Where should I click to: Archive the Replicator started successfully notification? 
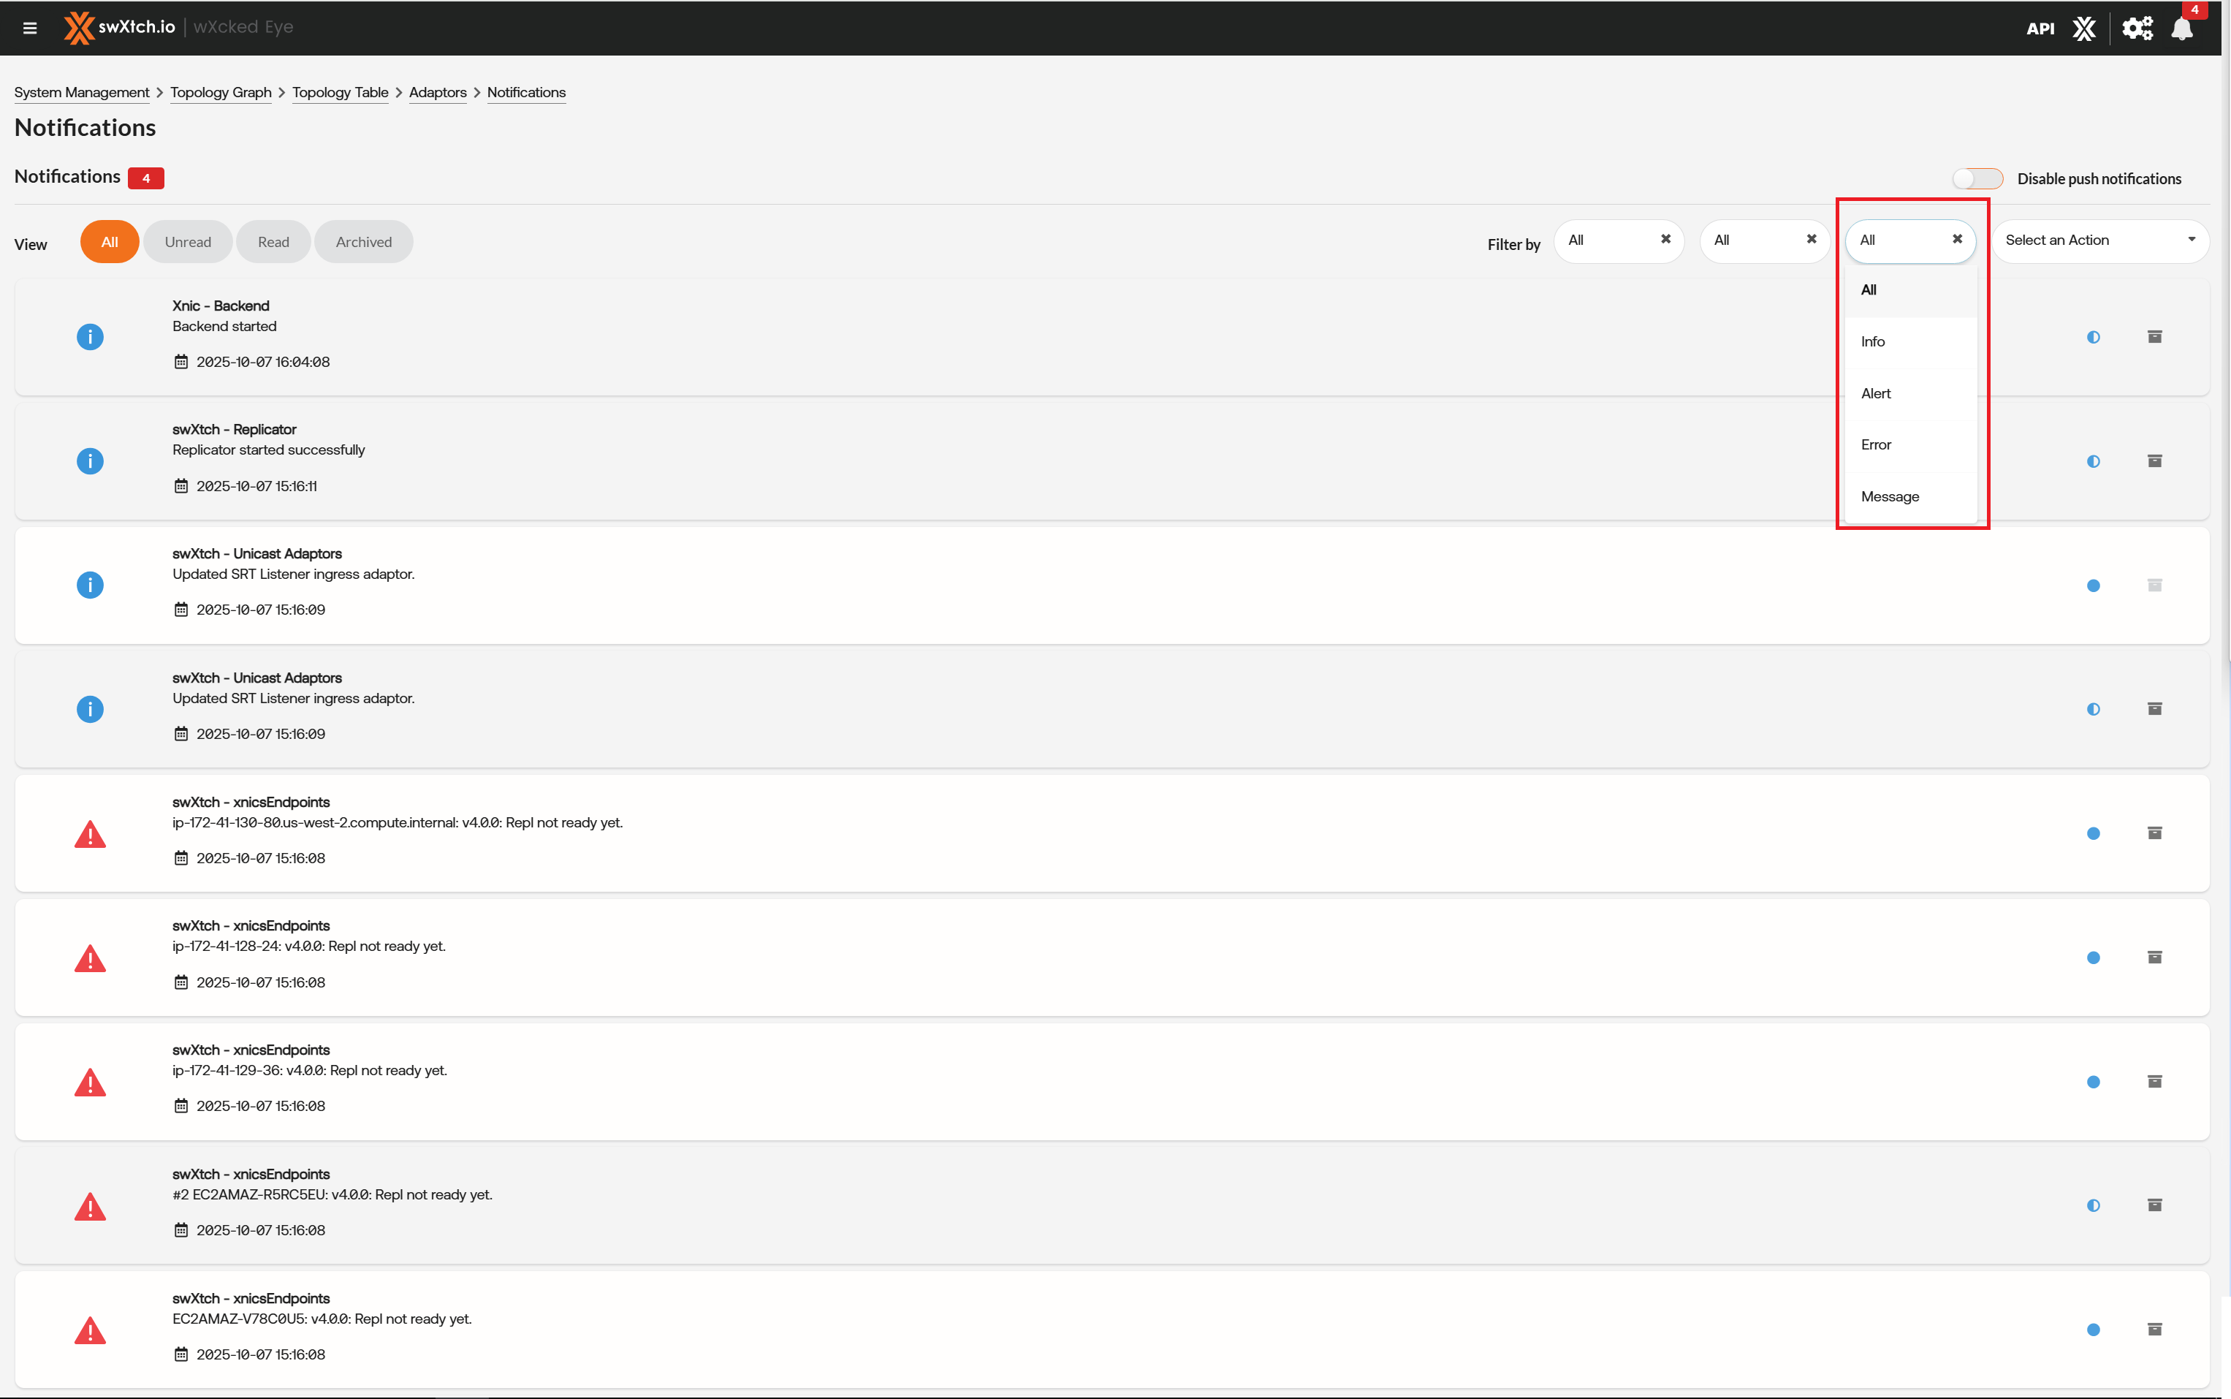click(2154, 460)
